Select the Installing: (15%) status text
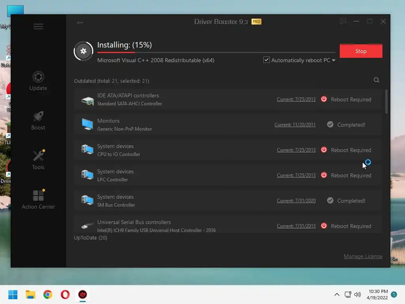This screenshot has width=405, height=304. tap(125, 45)
